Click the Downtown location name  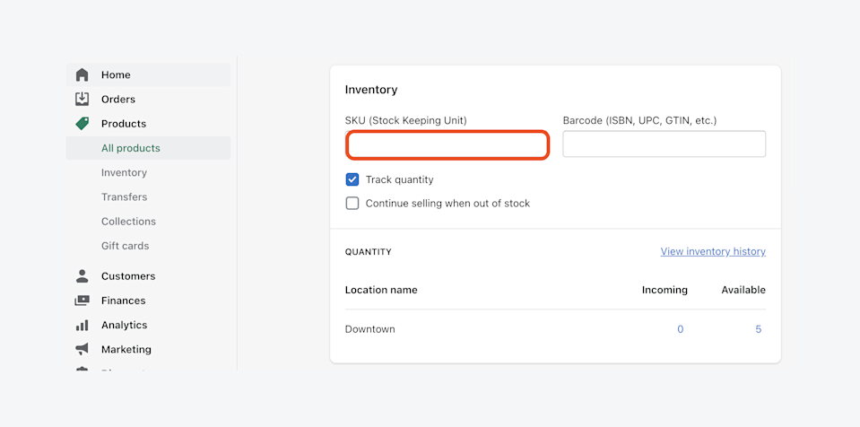pyautogui.click(x=369, y=329)
